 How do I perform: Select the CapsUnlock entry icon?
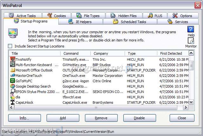tap(13, 102)
